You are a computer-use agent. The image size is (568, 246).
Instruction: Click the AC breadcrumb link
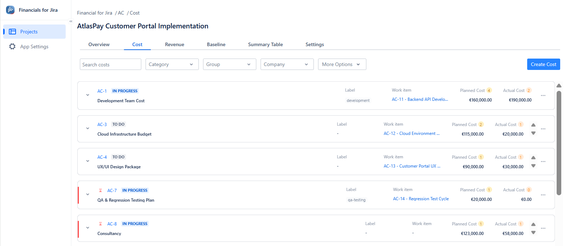click(x=121, y=13)
